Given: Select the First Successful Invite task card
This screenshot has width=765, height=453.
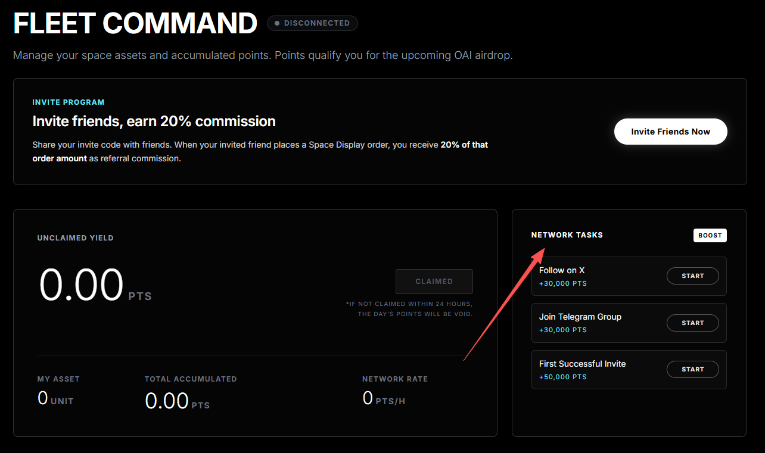Looking at the screenshot, I should click(x=629, y=370).
